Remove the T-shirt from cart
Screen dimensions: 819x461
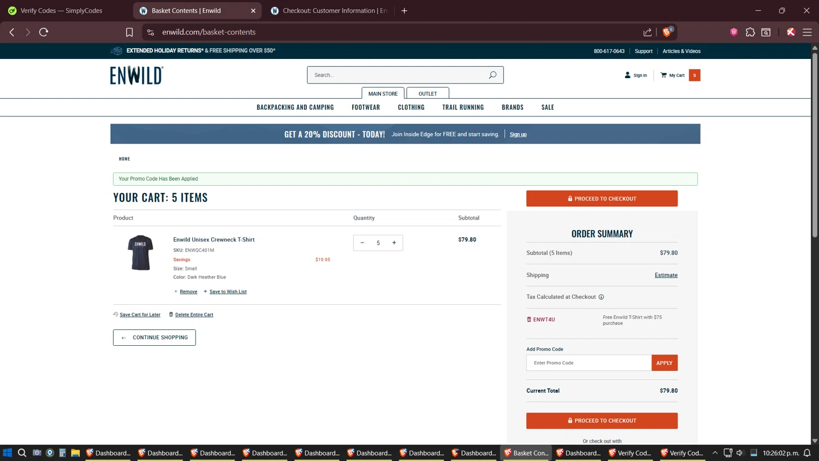[188, 292]
